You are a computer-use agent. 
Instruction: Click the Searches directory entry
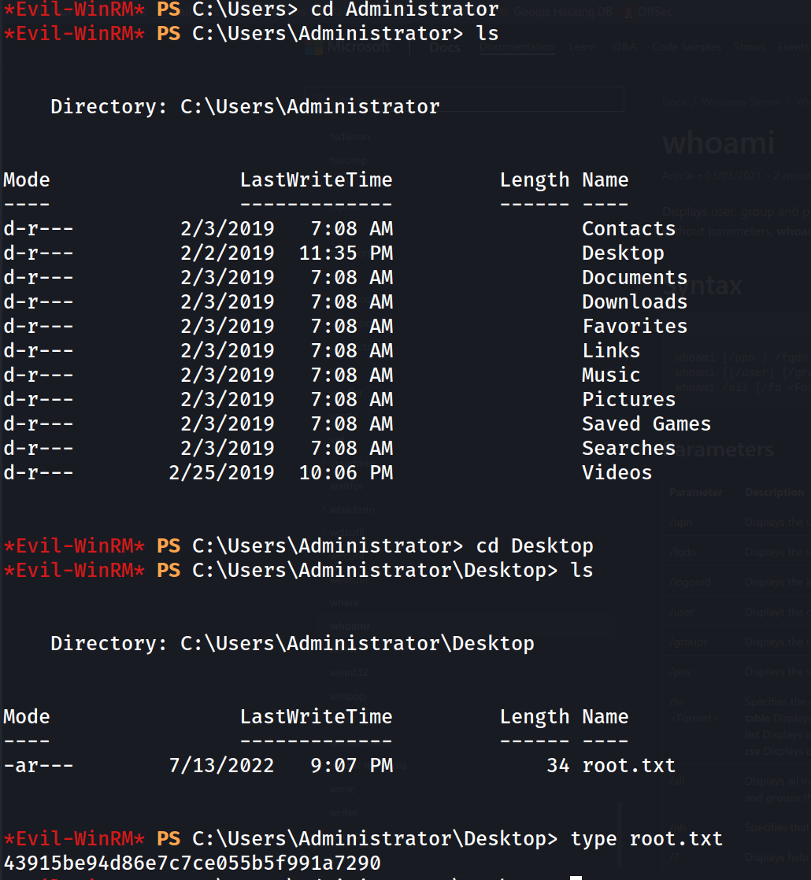628,449
